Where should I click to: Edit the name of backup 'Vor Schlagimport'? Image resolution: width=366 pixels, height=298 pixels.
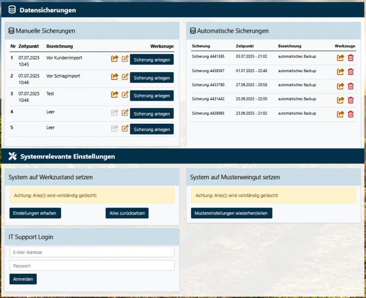coord(125,77)
